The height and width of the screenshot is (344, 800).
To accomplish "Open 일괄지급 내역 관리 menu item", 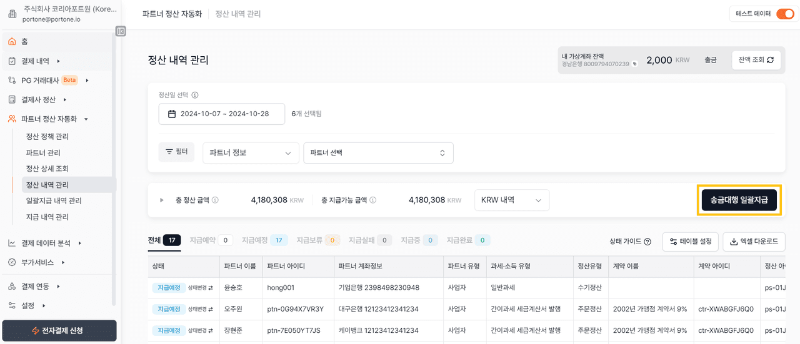I will point(54,201).
